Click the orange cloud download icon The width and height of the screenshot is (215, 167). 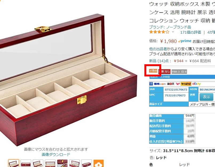tap(99, 164)
